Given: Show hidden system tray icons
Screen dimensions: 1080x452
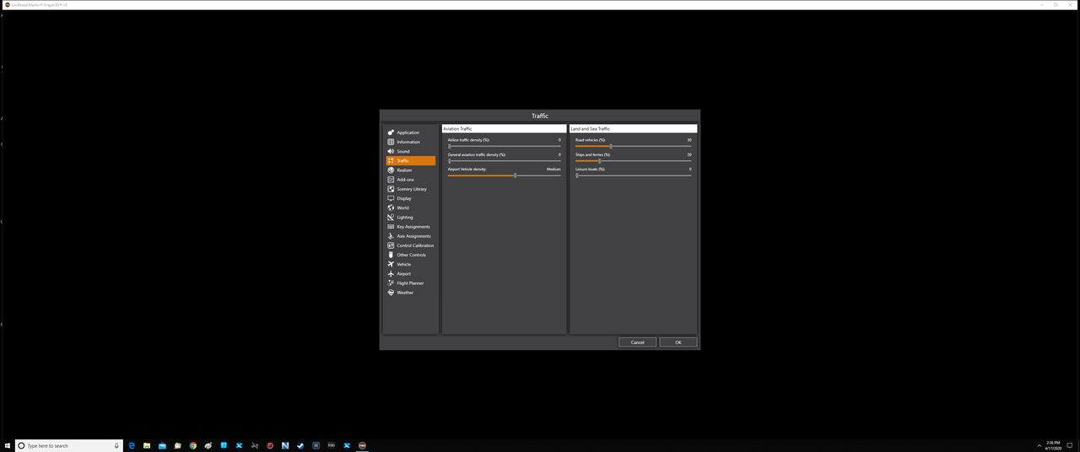Looking at the screenshot, I should tap(1039, 445).
